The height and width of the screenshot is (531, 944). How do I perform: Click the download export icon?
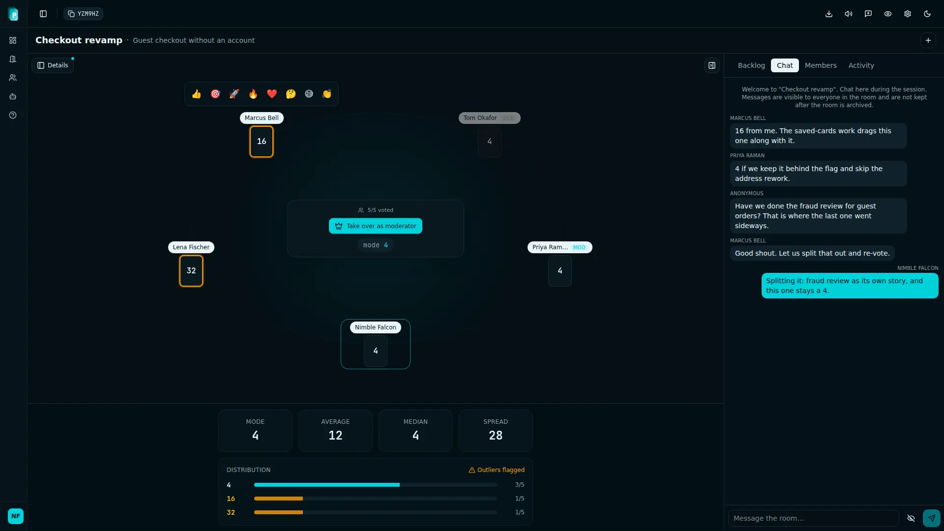coord(829,14)
